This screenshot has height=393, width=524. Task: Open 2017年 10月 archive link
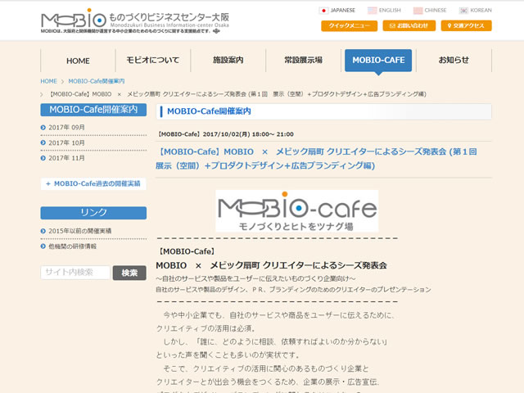66,143
